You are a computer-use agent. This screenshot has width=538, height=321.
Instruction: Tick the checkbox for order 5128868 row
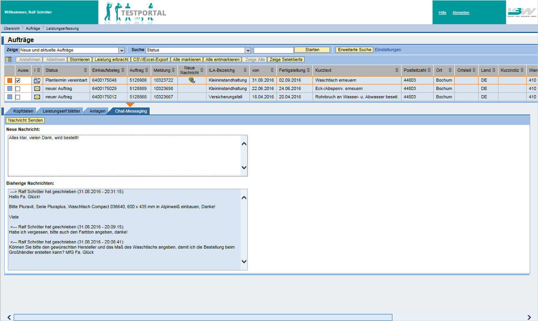point(18,97)
